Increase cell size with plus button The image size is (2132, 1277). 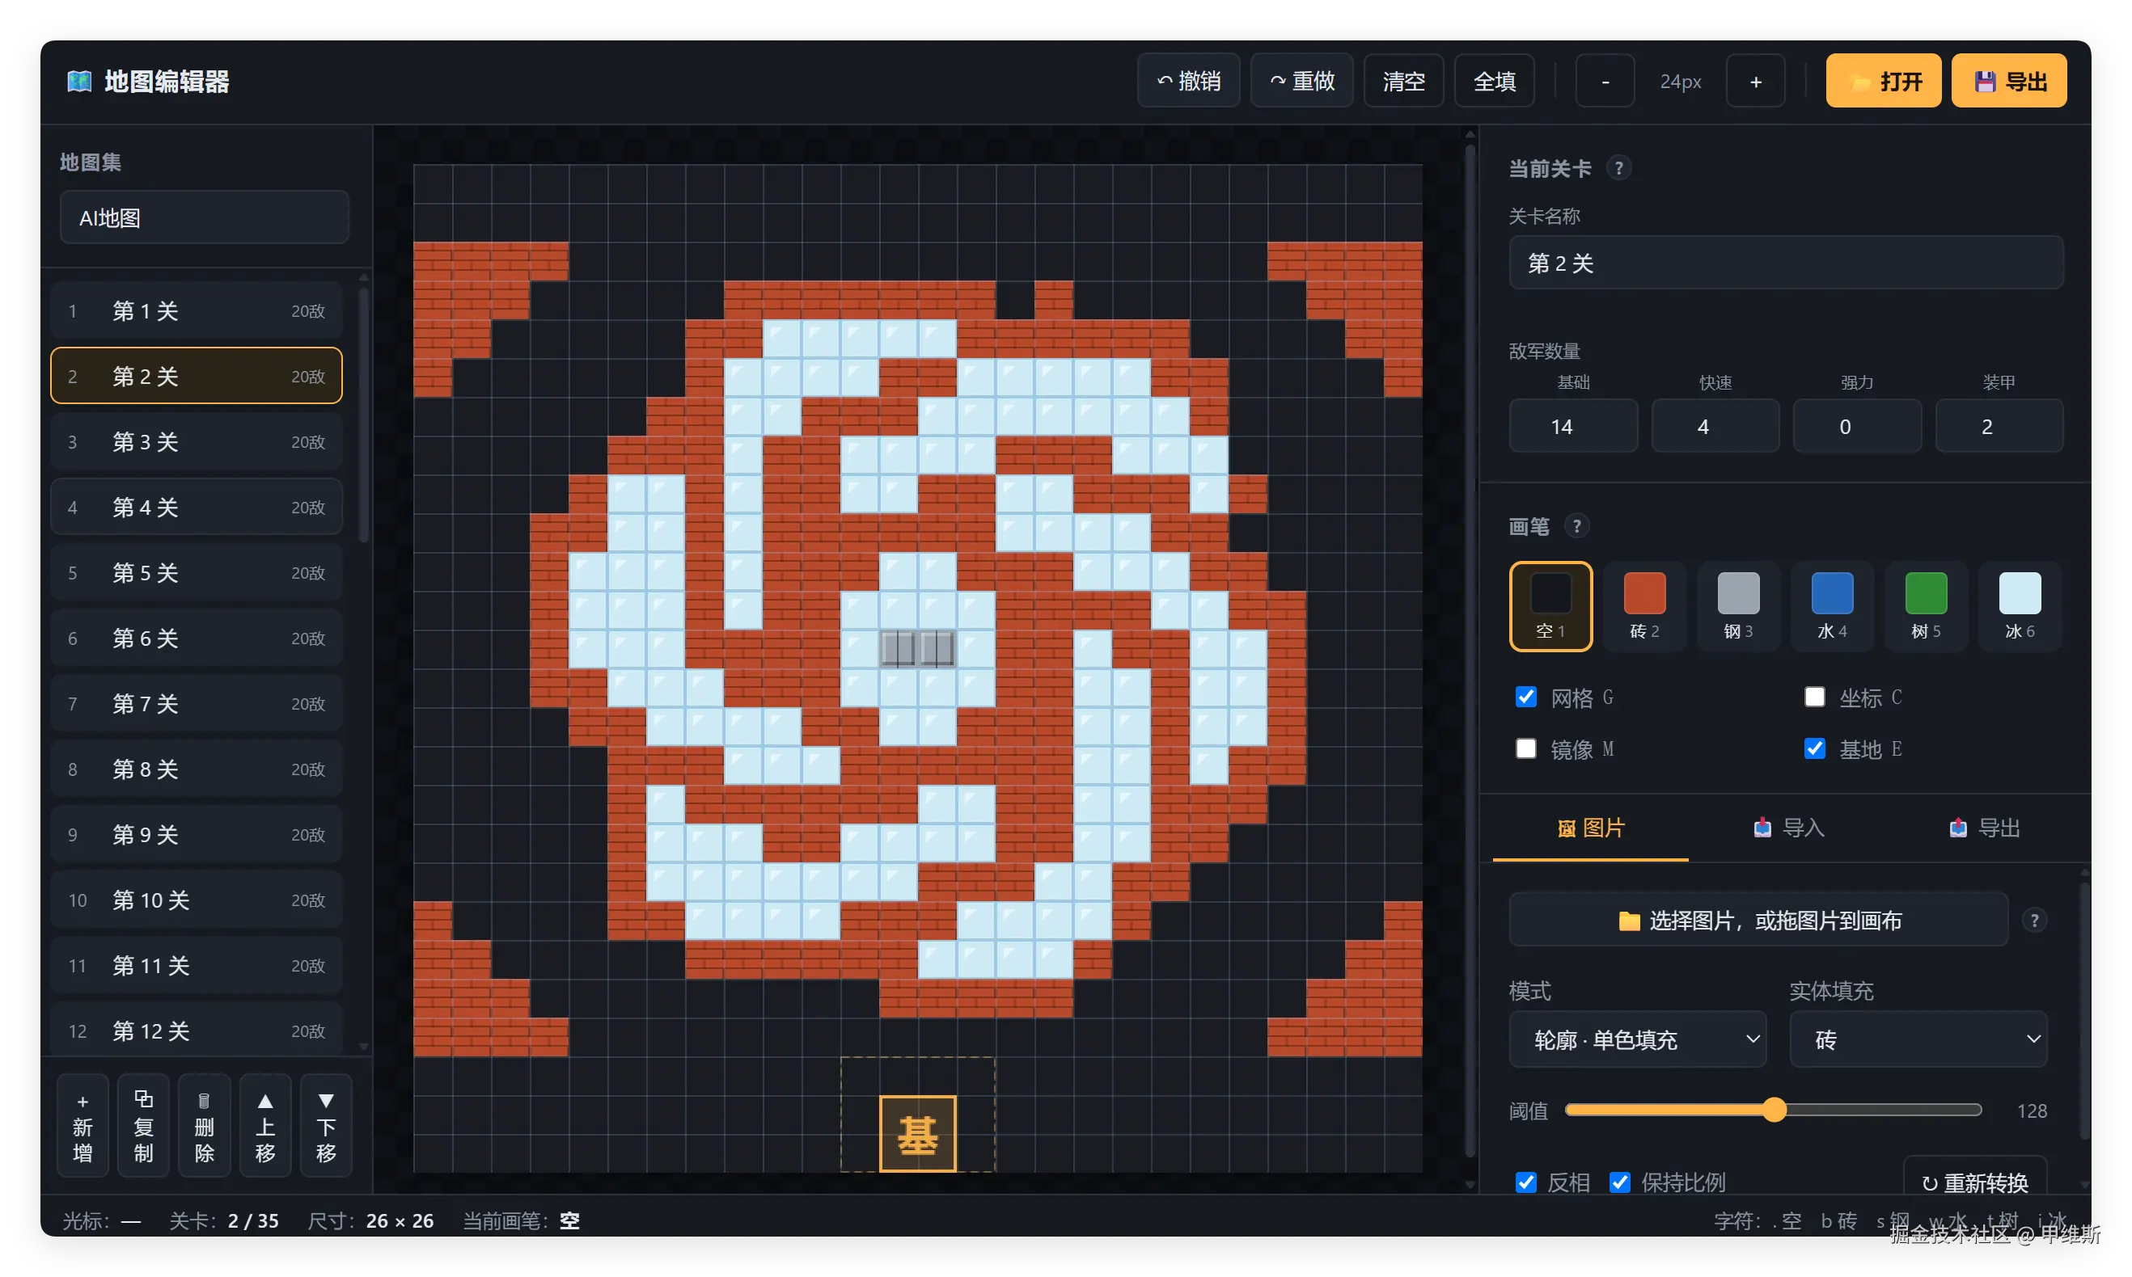(1756, 81)
